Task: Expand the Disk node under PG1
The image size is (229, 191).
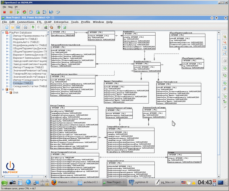Action: coord(7,93)
